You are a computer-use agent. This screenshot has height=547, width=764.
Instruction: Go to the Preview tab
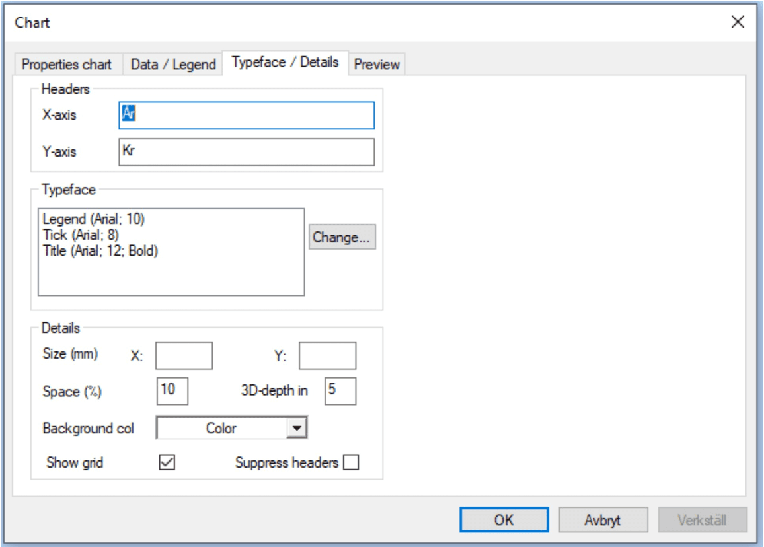377,64
